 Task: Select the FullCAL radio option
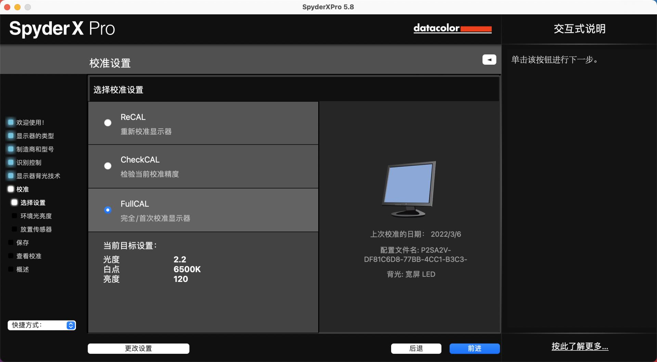108,210
